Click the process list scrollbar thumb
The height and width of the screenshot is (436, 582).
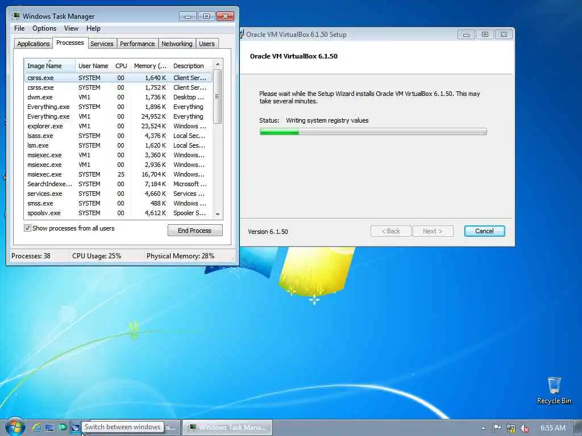tap(218, 97)
